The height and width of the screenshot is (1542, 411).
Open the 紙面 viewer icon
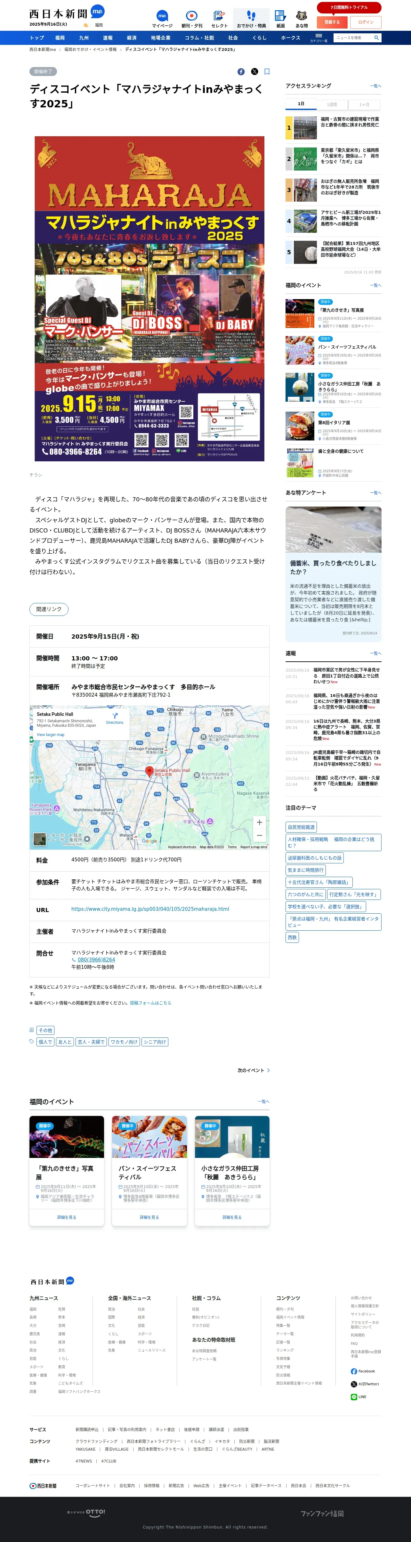click(280, 19)
